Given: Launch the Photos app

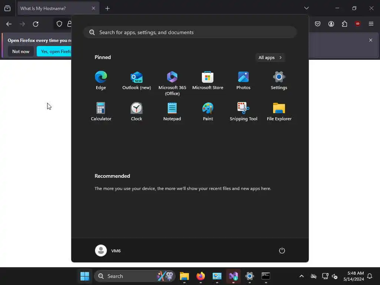Looking at the screenshot, I should pos(243,81).
